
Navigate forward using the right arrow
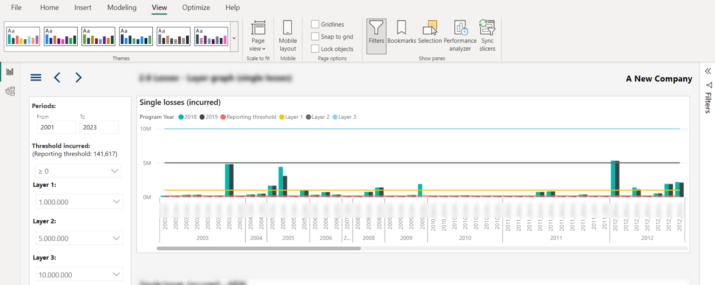point(78,77)
